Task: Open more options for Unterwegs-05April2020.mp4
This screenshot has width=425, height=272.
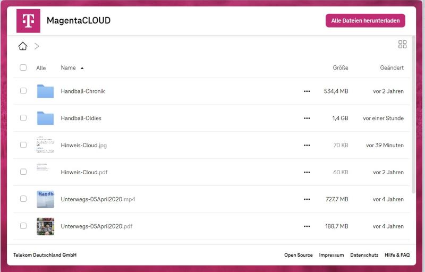Action: (307, 199)
